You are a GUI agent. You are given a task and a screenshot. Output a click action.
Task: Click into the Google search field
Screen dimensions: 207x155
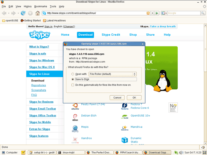(x=184, y=13)
